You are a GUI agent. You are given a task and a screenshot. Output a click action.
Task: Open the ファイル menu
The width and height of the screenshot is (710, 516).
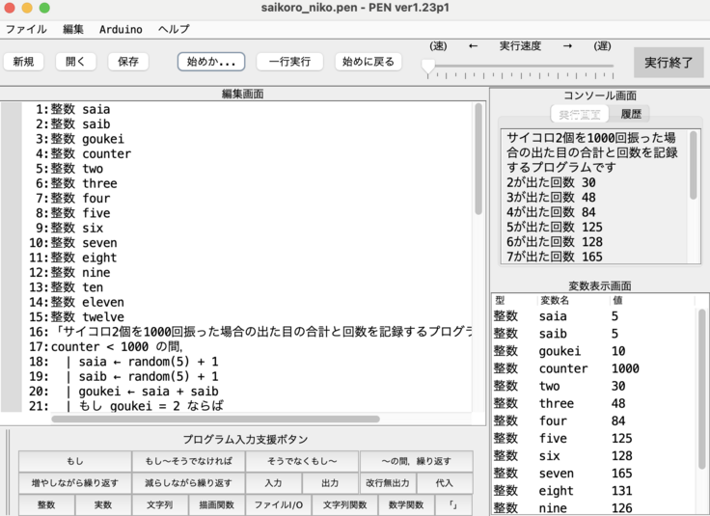[26, 29]
